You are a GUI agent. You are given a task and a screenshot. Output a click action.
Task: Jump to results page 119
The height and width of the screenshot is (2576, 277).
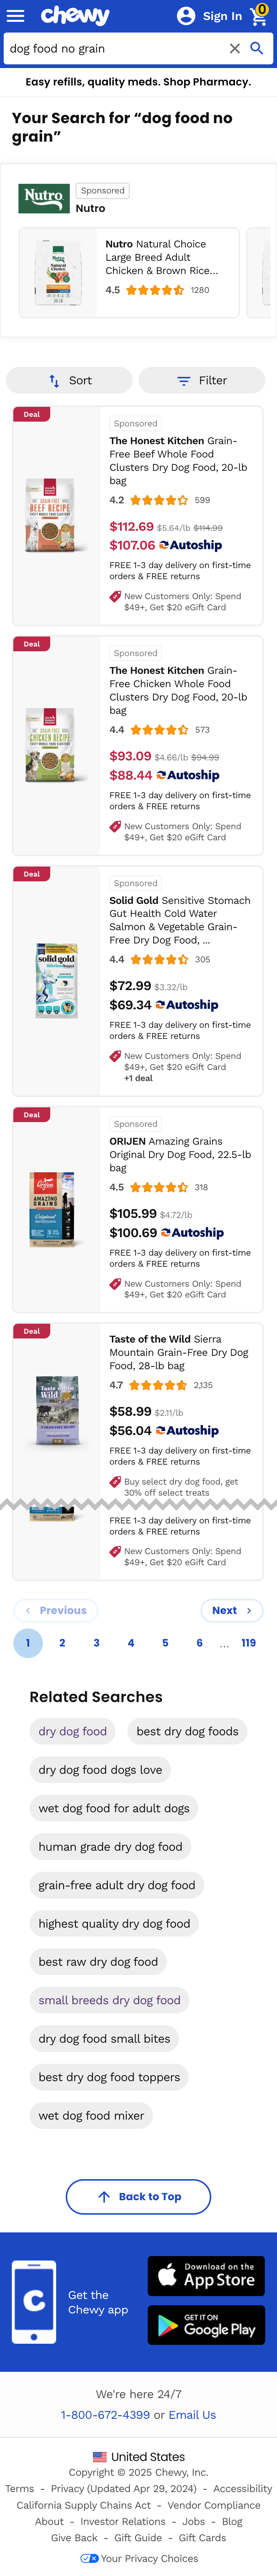pyautogui.click(x=248, y=1643)
